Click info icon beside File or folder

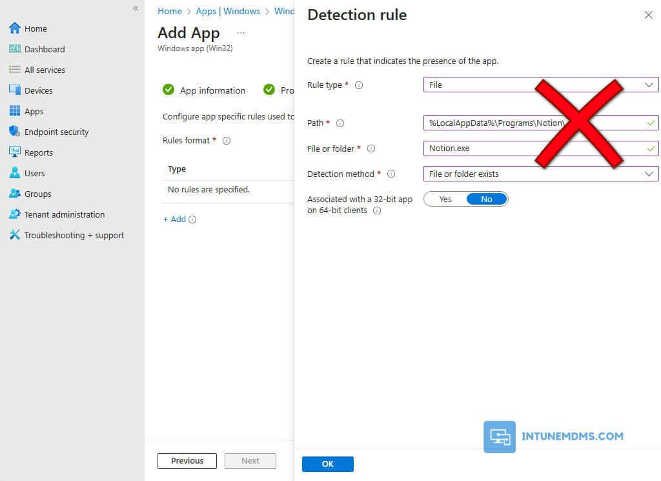pyautogui.click(x=371, y=148)
